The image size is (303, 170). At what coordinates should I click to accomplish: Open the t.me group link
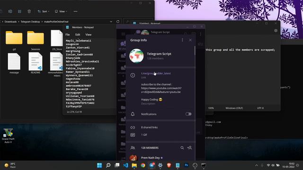(156, 73)
